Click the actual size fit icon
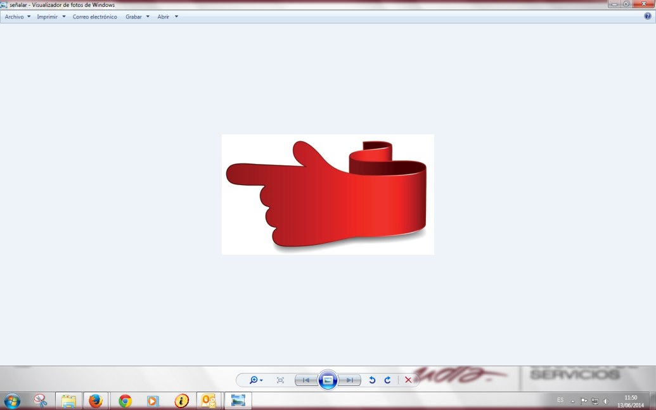Image resolution: width=656 pixels, height=410 pixels. pyautogui.click(x=280, y=380)
